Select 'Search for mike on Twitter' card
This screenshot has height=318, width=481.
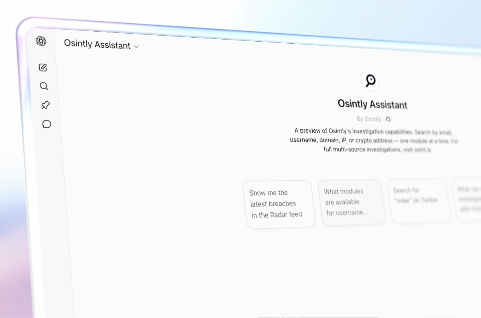[418, 201]
